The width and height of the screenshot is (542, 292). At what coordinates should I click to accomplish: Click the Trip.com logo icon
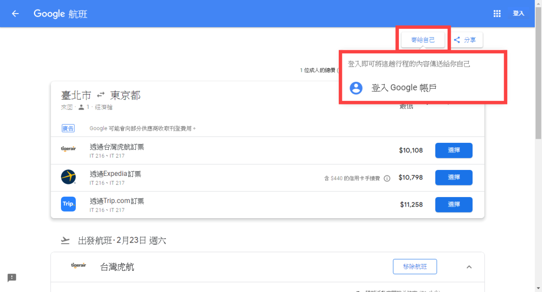[x=68, y=204]
